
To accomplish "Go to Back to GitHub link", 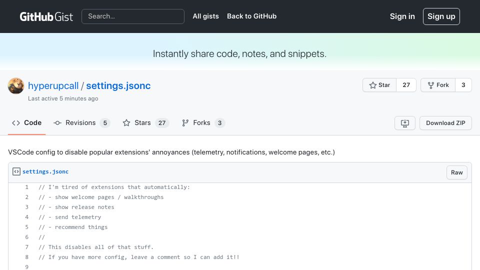I will tap(251, 16).
